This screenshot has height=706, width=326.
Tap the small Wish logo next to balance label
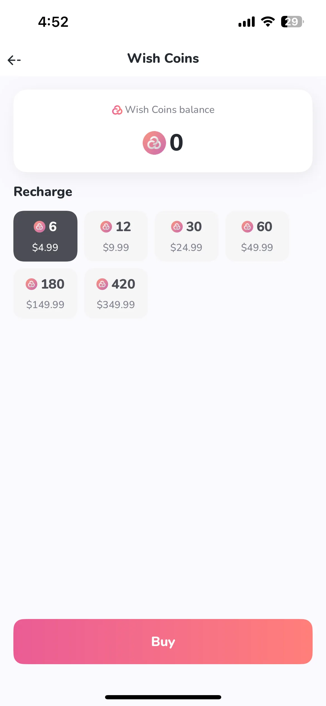[x=117, y=110]
